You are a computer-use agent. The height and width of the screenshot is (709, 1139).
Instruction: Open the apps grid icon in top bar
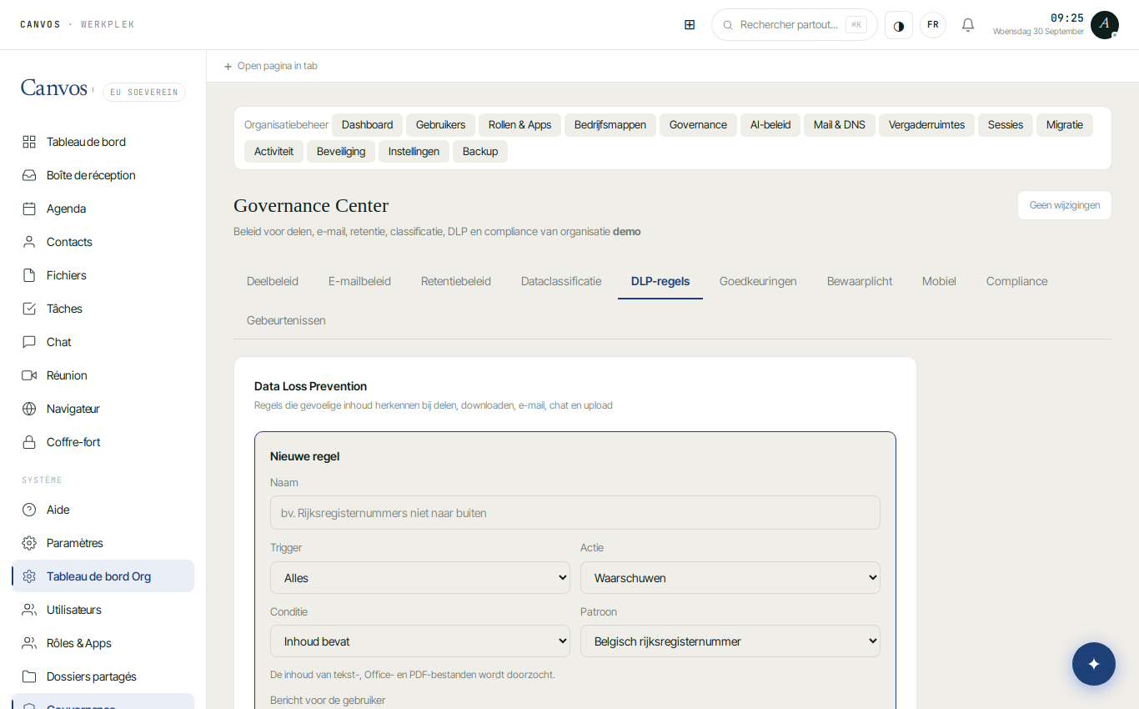690,25
